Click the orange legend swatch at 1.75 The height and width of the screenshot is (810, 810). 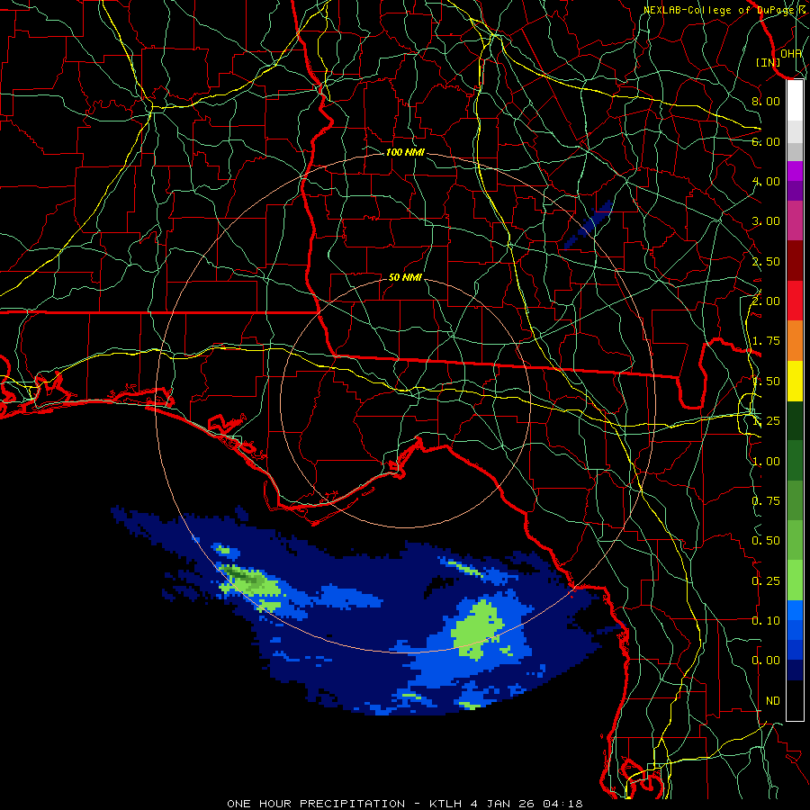click(x=795, y=340)
